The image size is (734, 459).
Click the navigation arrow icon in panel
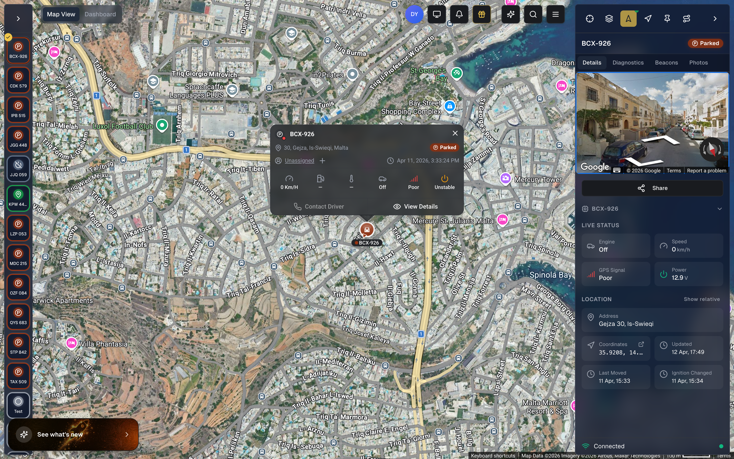[648, 19]
